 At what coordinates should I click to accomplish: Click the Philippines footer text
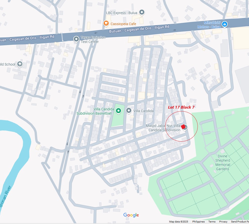pyautogui.click(x=198, y=222)
